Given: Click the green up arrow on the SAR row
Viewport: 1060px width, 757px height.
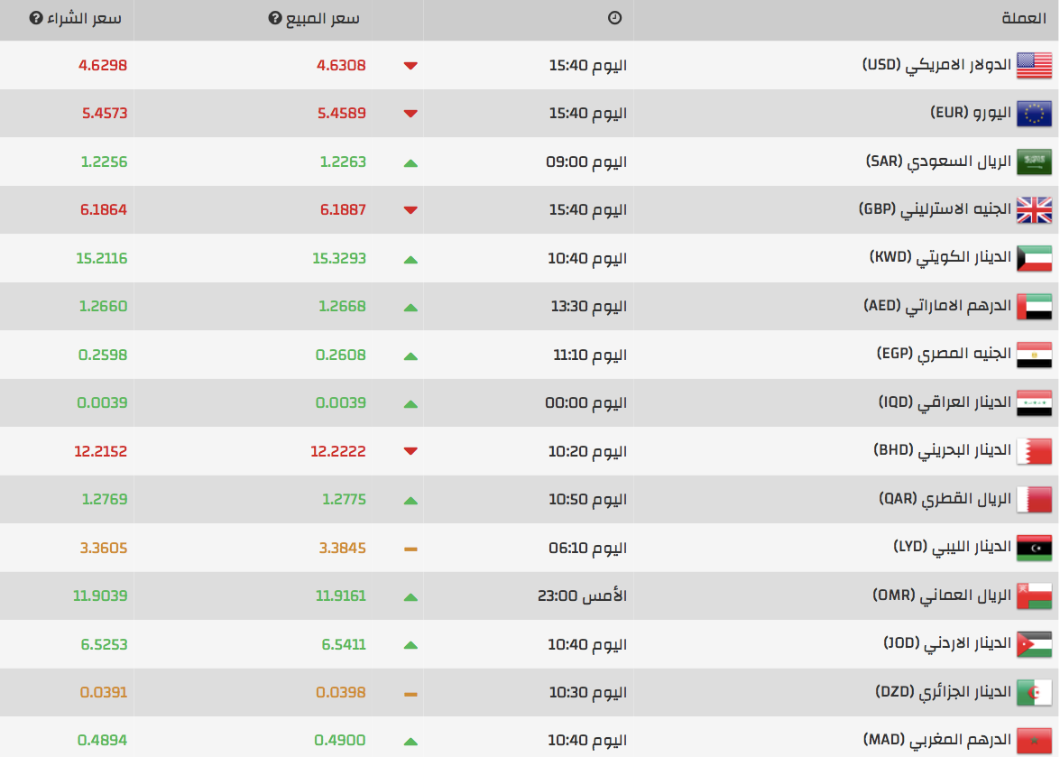Looking at the screenshot, I should (411, 162).
